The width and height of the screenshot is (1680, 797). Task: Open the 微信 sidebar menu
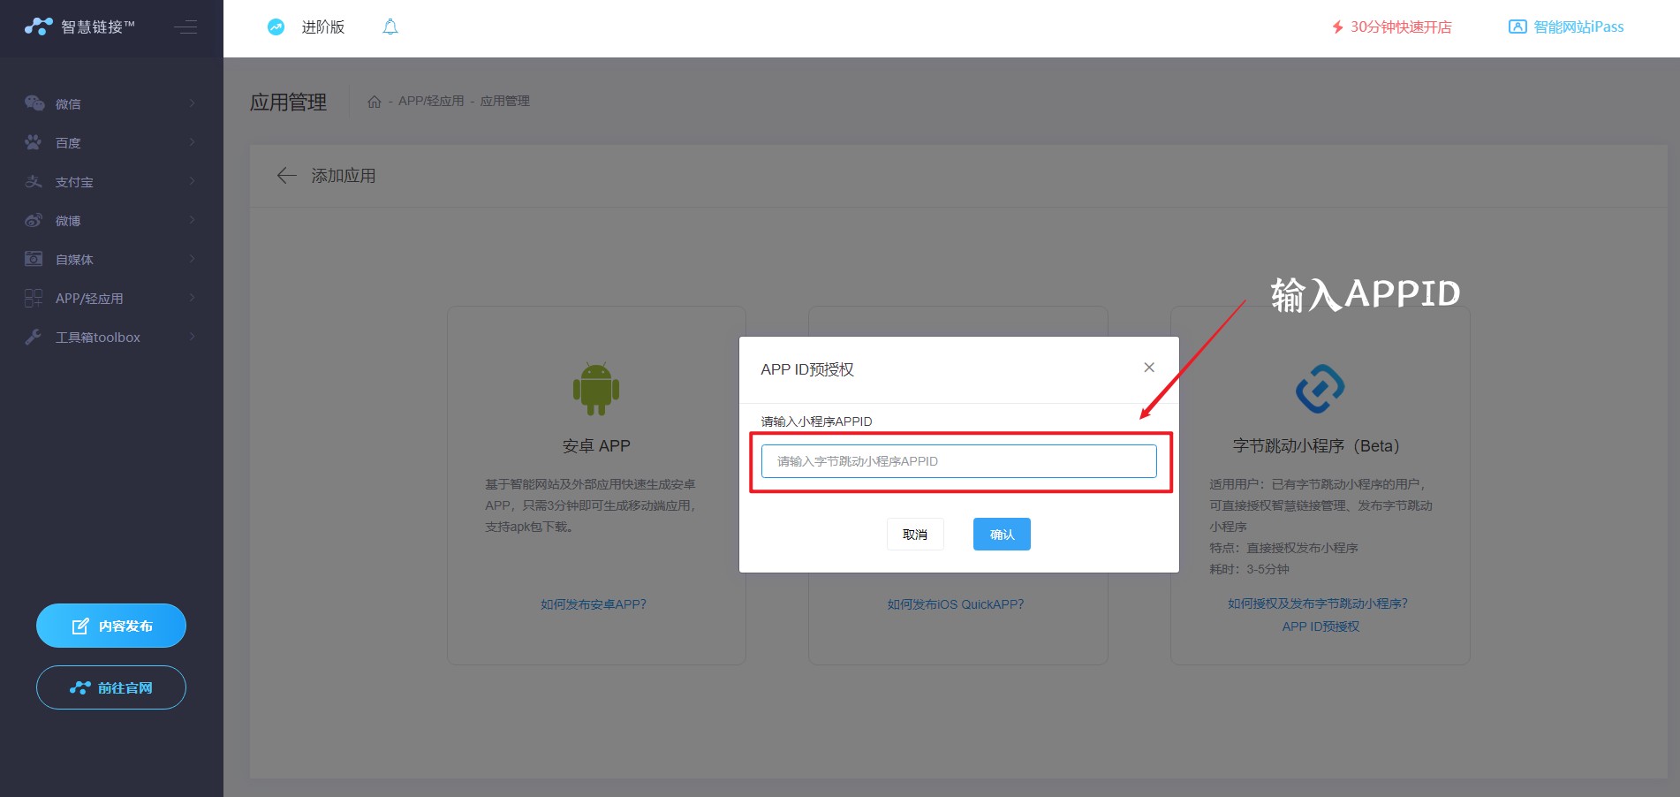[111, 103]
